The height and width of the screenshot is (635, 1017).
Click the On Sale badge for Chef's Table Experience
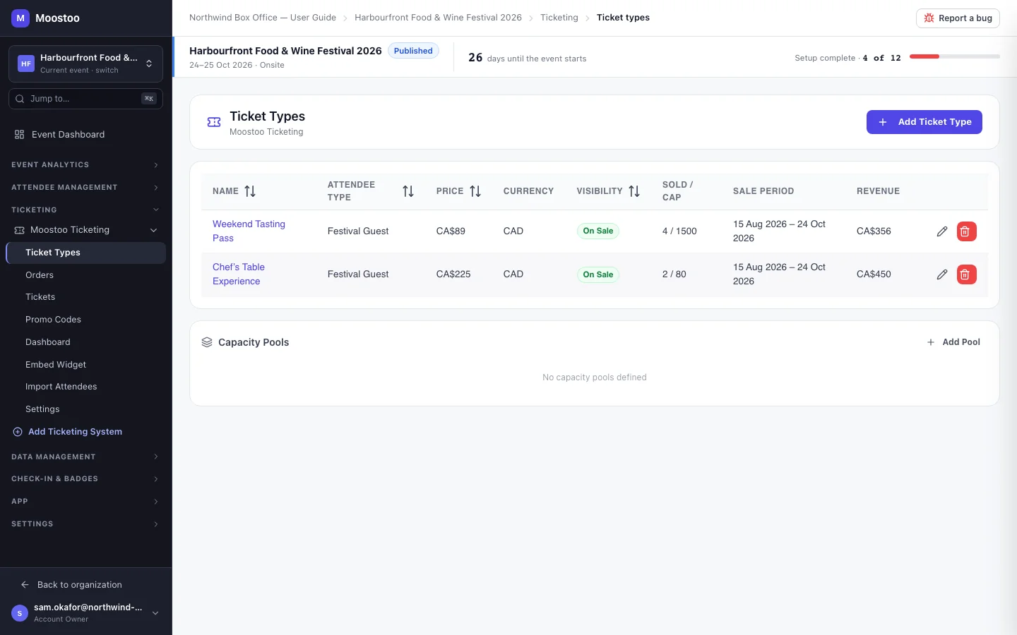[597, 274]
